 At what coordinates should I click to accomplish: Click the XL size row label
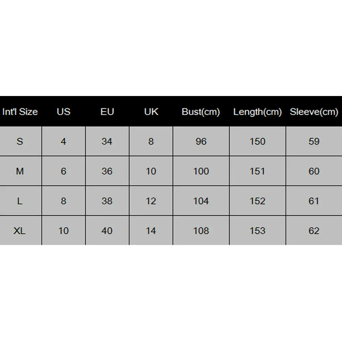pyautogui.click(x=20, y=231)
